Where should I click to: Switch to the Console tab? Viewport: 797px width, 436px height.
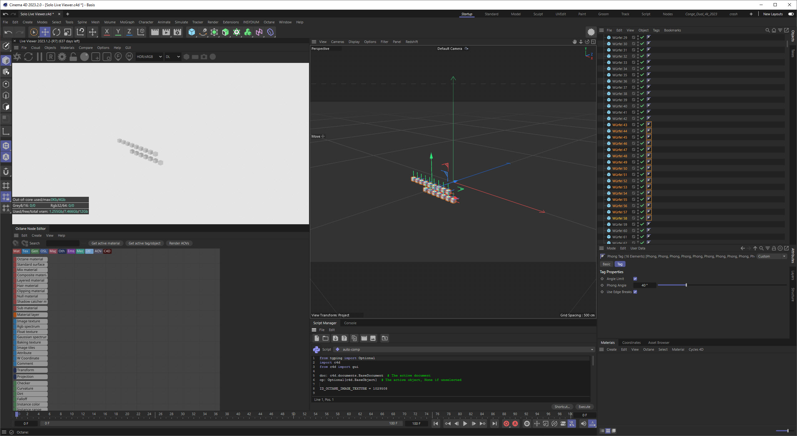click(x=350, y=323)
